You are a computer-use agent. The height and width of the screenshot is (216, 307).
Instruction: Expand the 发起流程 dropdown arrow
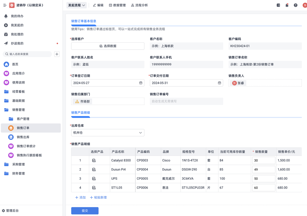click(x=84, y=5)
